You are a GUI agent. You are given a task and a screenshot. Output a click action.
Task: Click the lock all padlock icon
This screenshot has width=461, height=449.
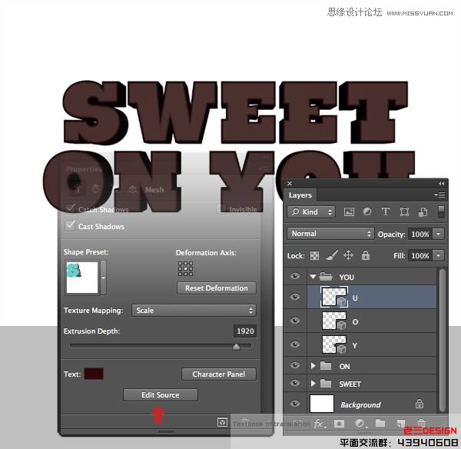click(365, 255)
